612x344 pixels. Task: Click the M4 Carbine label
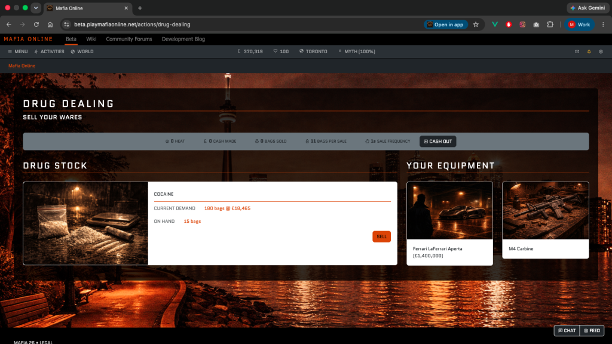(521, 248)
